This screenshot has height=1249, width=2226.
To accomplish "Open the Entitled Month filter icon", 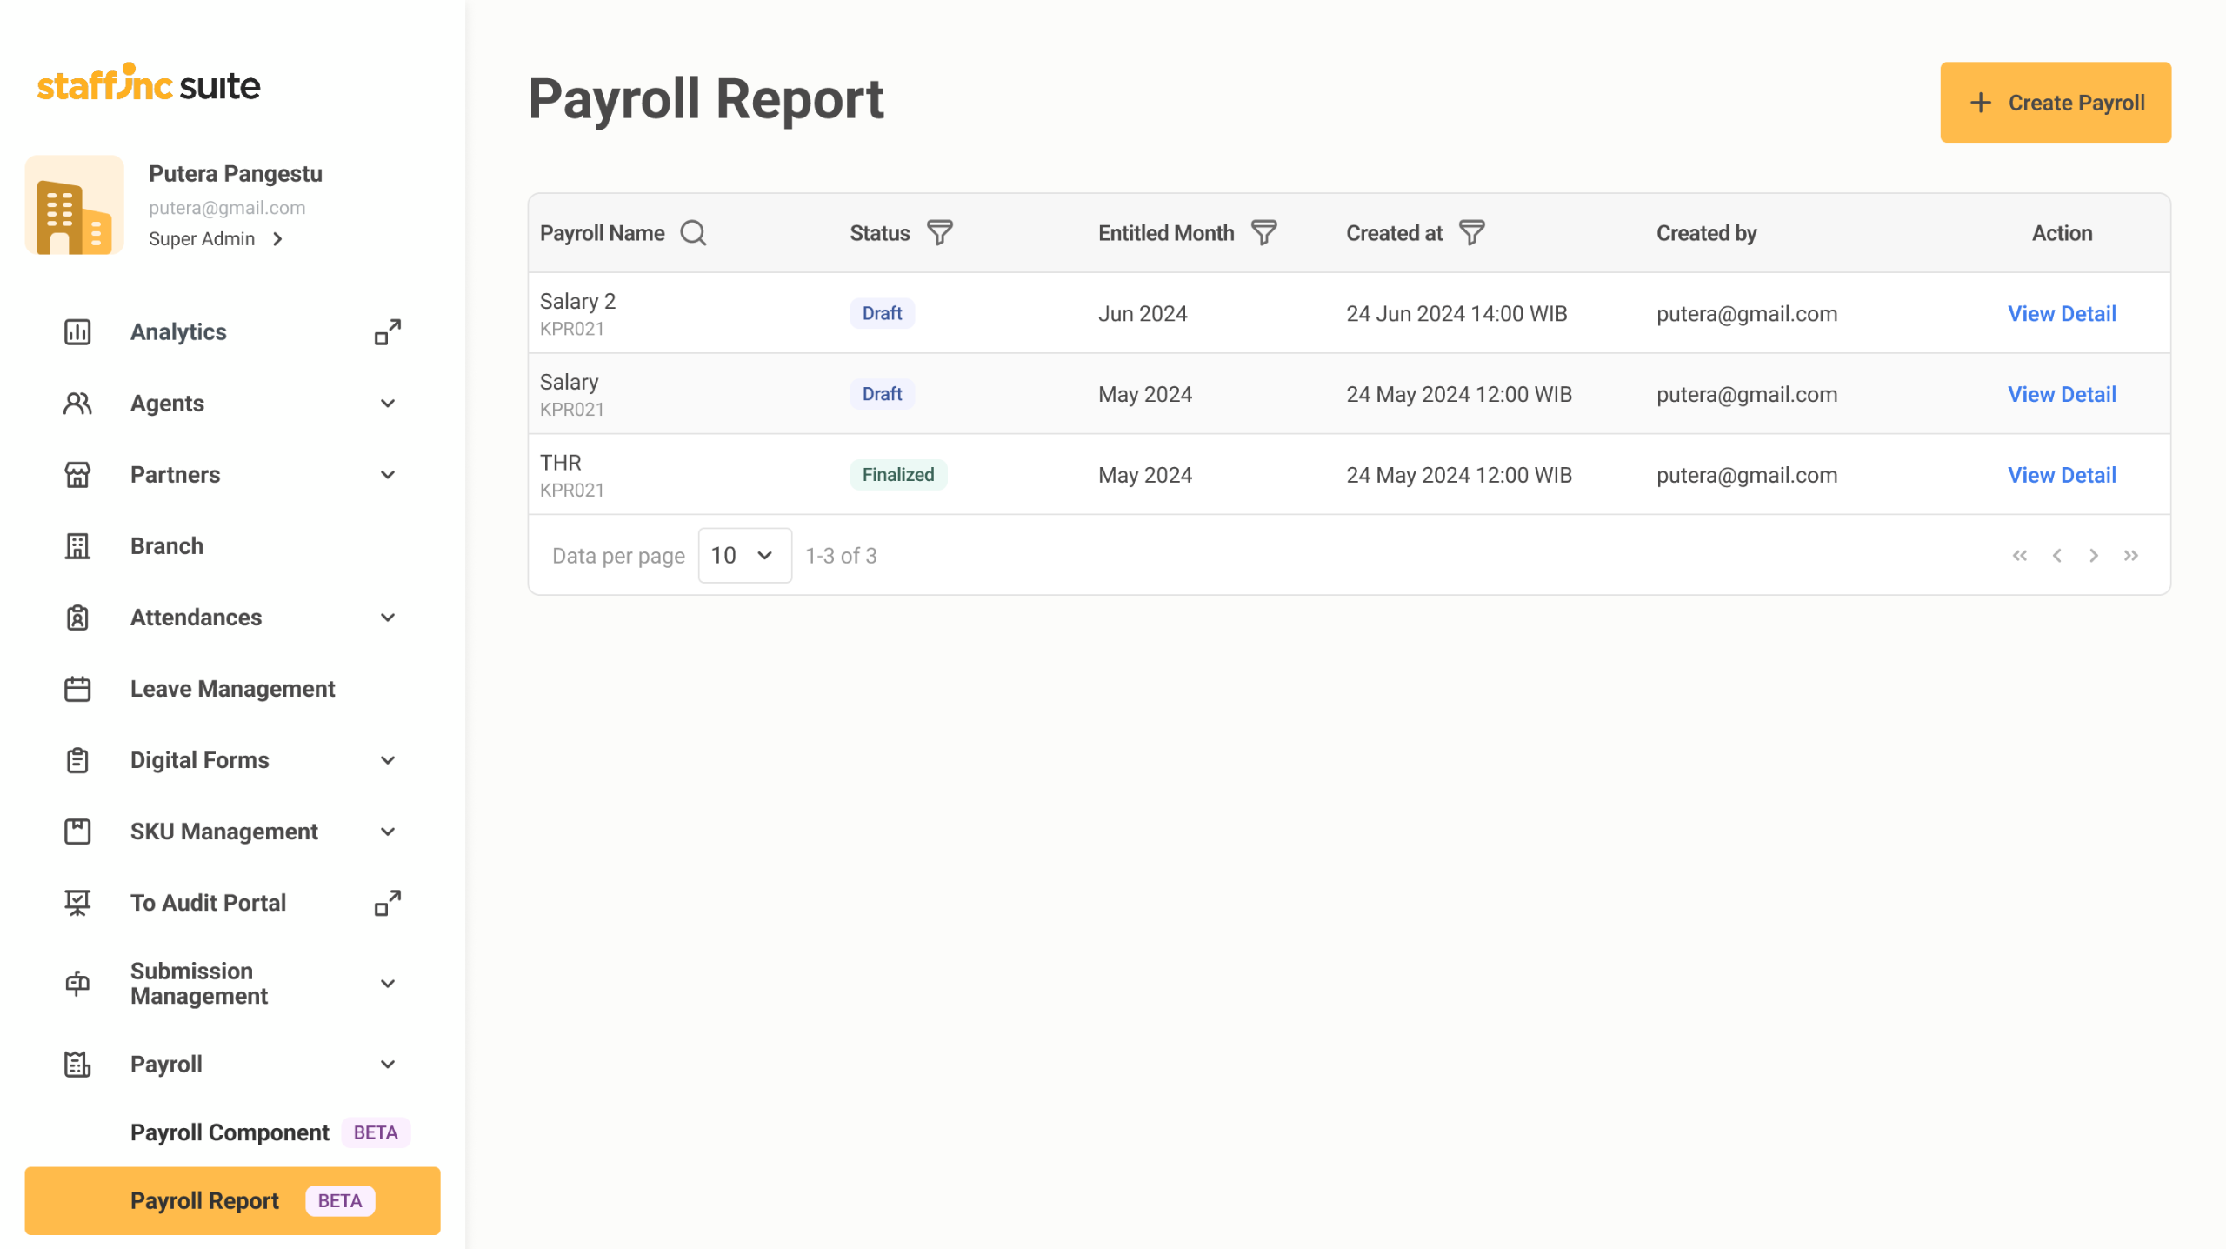I will point(1263,233).
